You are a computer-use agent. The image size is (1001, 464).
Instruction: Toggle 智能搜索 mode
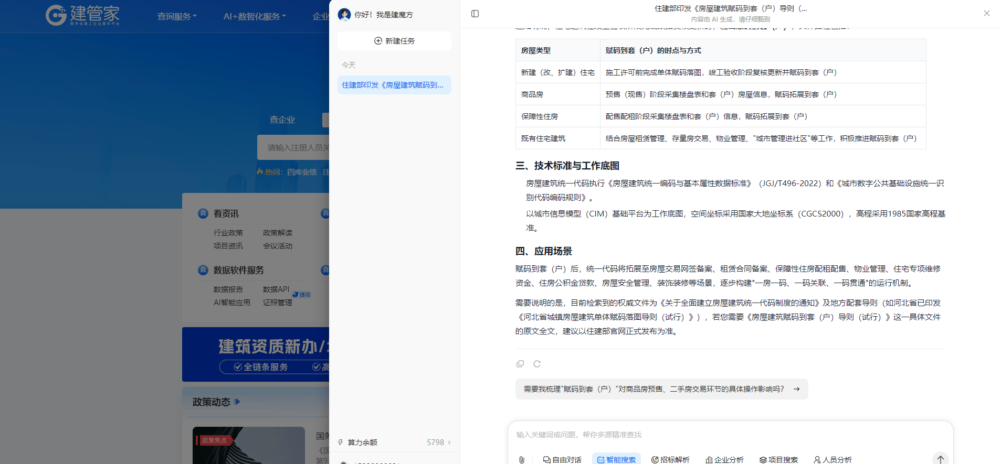click(x=616, y=459)
